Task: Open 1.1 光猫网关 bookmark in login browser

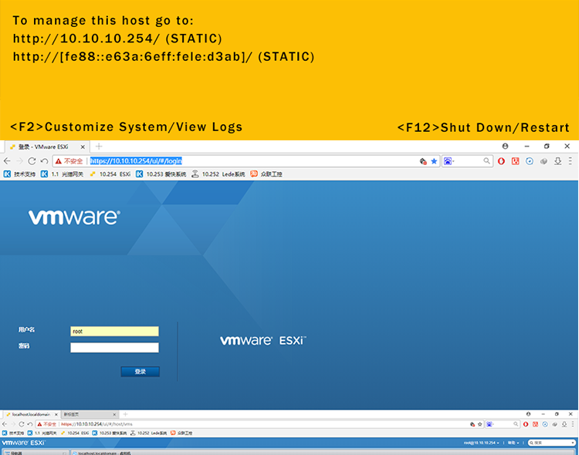Action: point(62,174)
